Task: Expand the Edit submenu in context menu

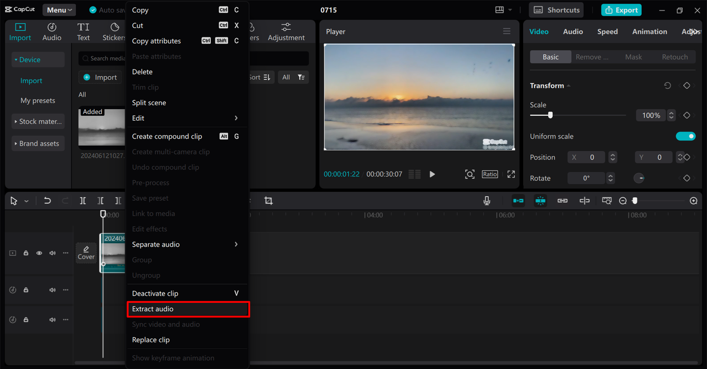Action: 187,118
